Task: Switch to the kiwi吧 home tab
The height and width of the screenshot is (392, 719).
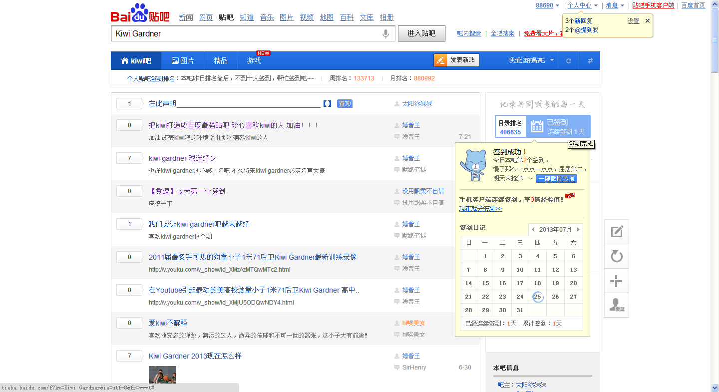Action: [136, 61]
